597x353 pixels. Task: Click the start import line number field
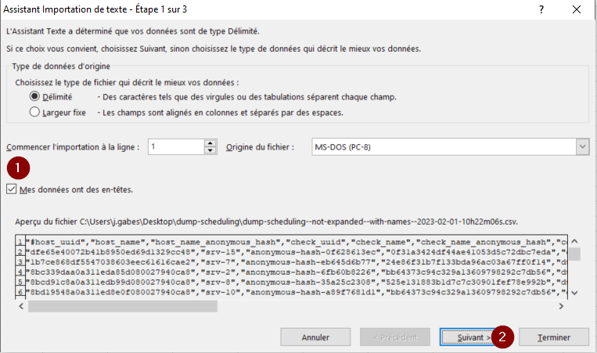(x=175, y=147)
